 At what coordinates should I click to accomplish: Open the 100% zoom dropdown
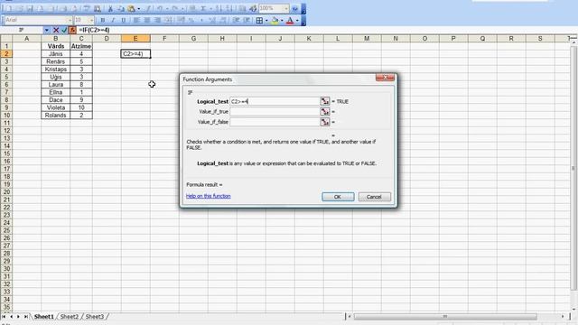(x=286, y=8)
